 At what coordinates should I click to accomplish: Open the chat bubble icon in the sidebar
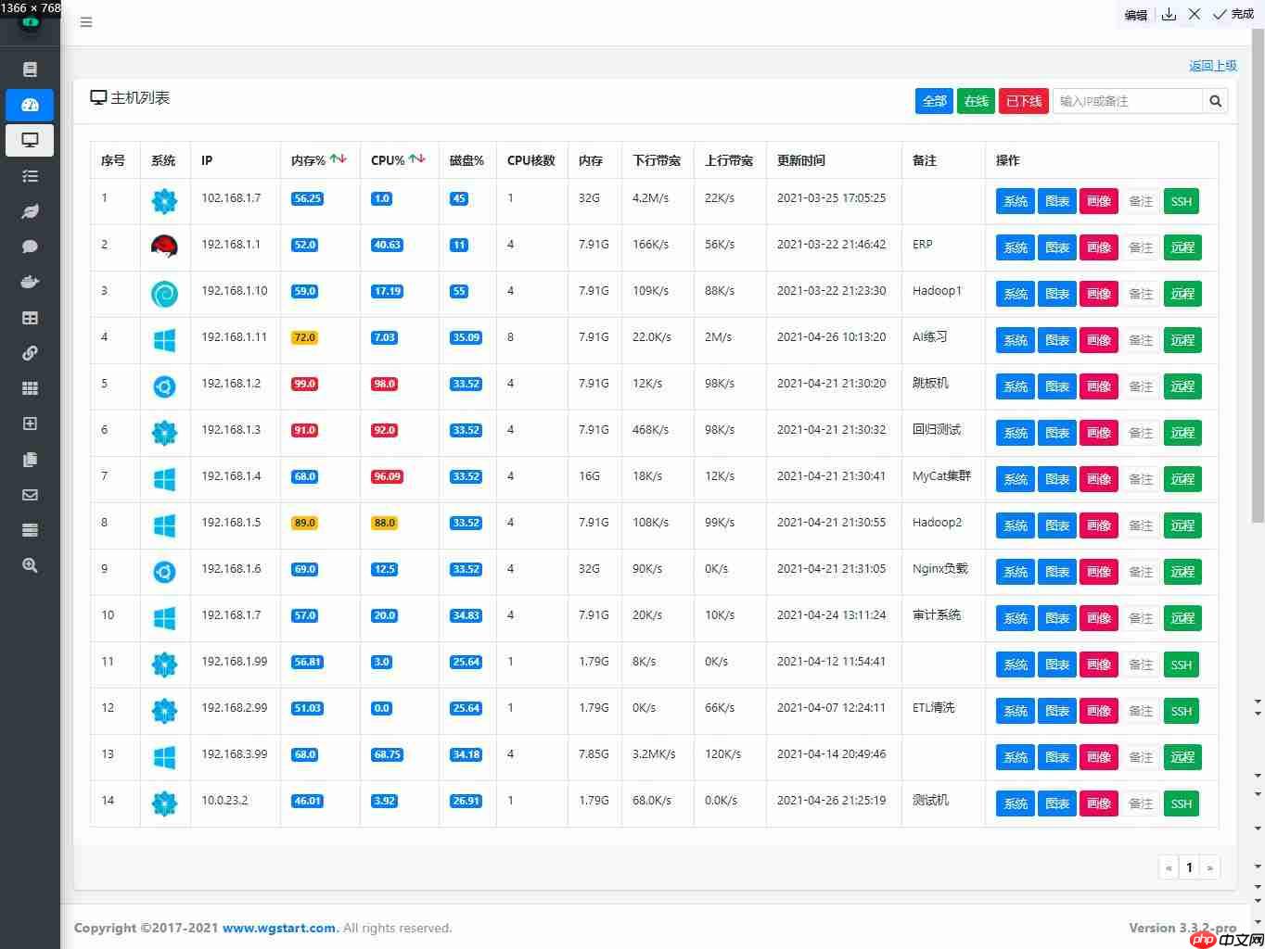coord(30,247)
